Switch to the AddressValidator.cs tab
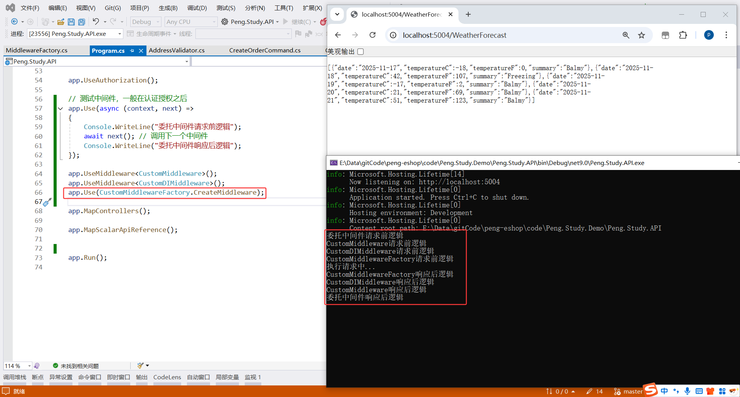 (x=177, y=50)
